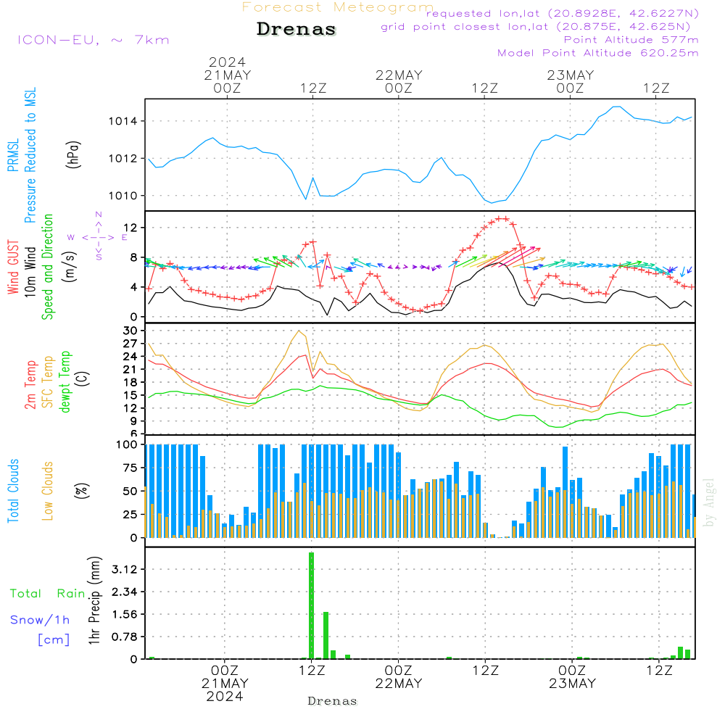
Task: Click the bottom axis '00Z 22MAY' label
Action: (399, 677)
